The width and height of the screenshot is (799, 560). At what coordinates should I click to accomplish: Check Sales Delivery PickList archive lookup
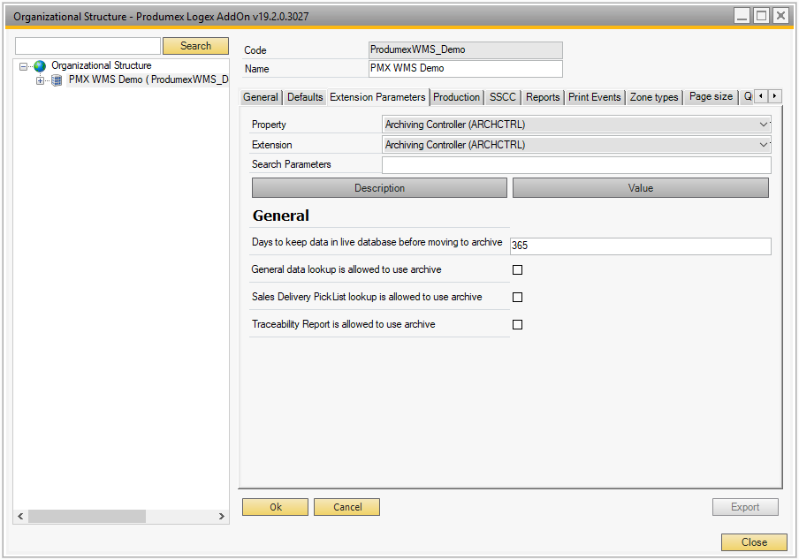coord(517,297)
